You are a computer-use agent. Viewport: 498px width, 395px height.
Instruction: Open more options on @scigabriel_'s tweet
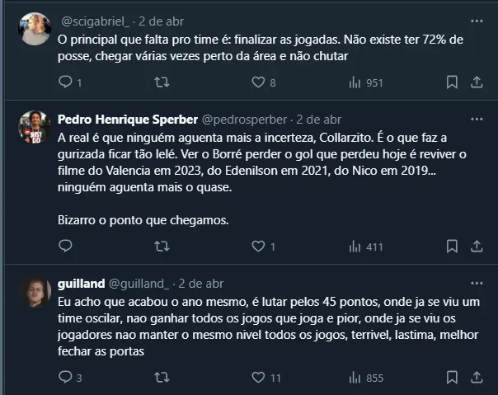(477, 21)
